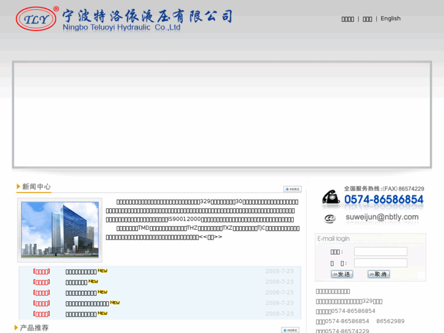Click the 产品推荐 section heading
The height and width of the screenshot is (333, 444).
(x=34, y=328)
